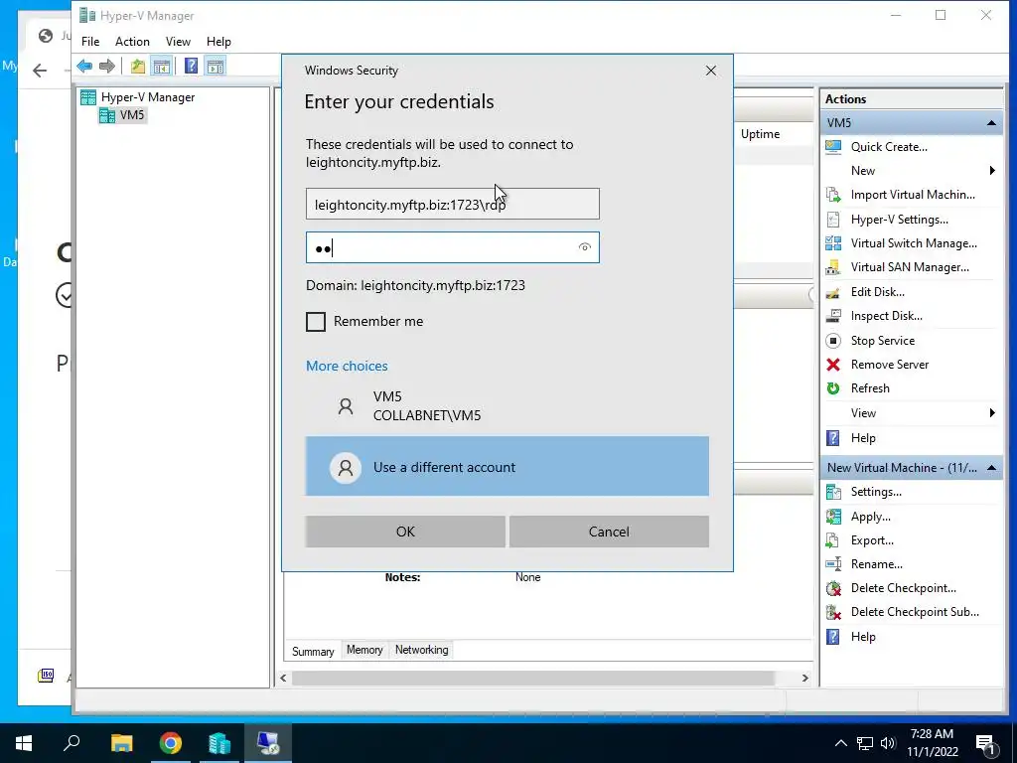Click horizontal scrollbar left arrow
Screen dimensions: 1017x763
(x=283, y=678)
